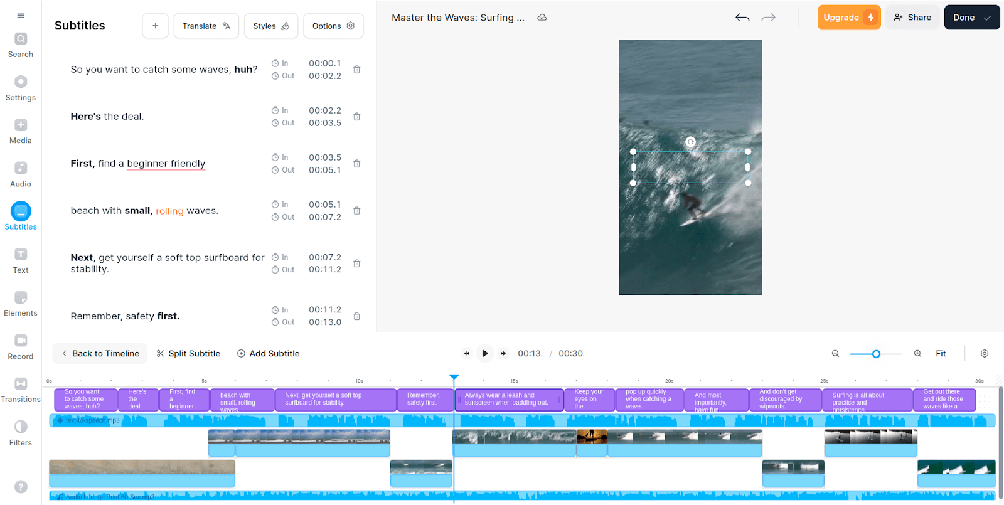1004x505 pixels.
Task: Select the beach sand video clip on timeline
Action: pos(142,474)
